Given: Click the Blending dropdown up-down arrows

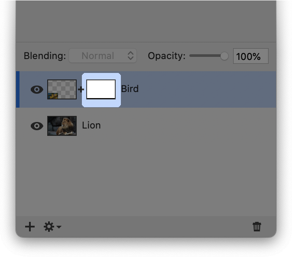Looking at the screenshot, I should click(130, 56).
